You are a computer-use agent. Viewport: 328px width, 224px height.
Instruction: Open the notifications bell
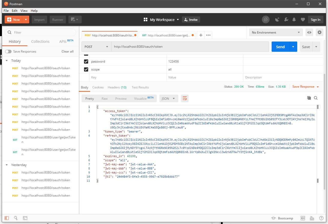point(294,19)
